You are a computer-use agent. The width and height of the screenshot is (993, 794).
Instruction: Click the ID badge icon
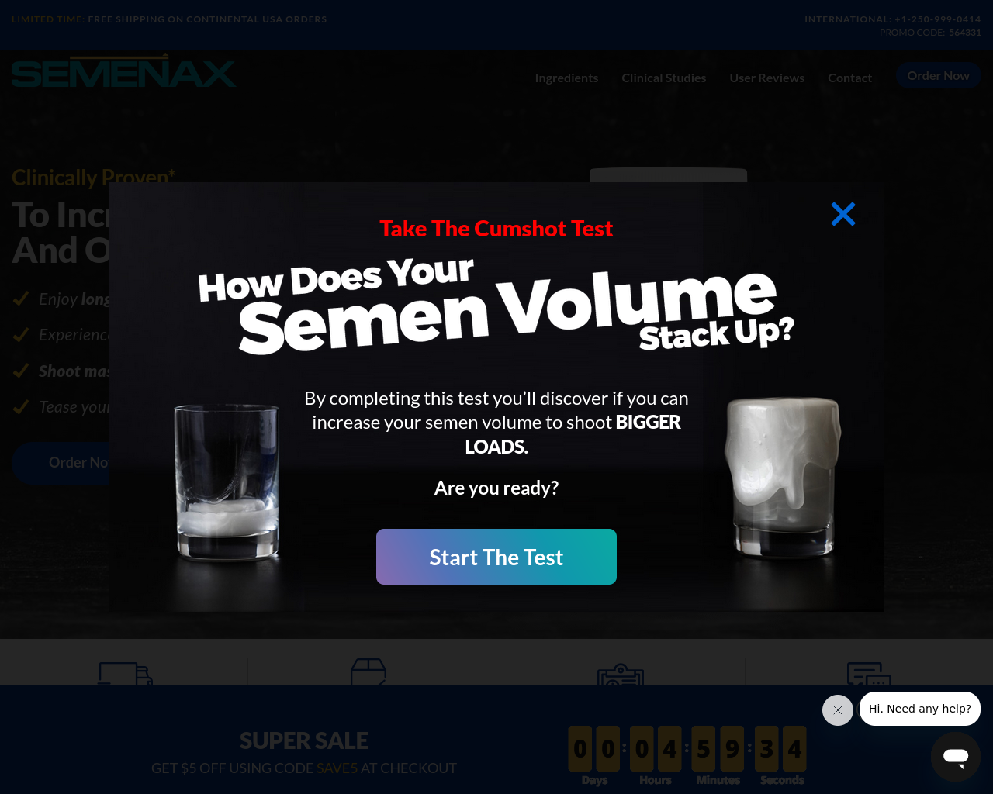[621, 674]
